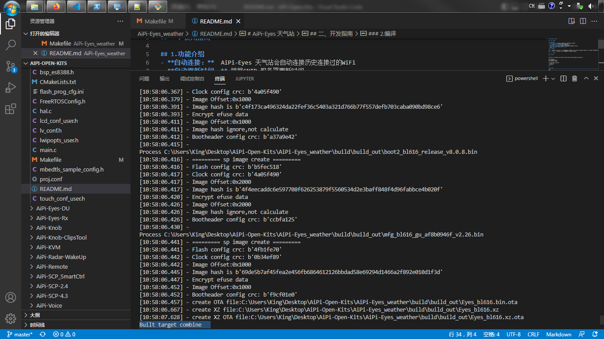Maximize the panel with up chevron

[586, 78]
